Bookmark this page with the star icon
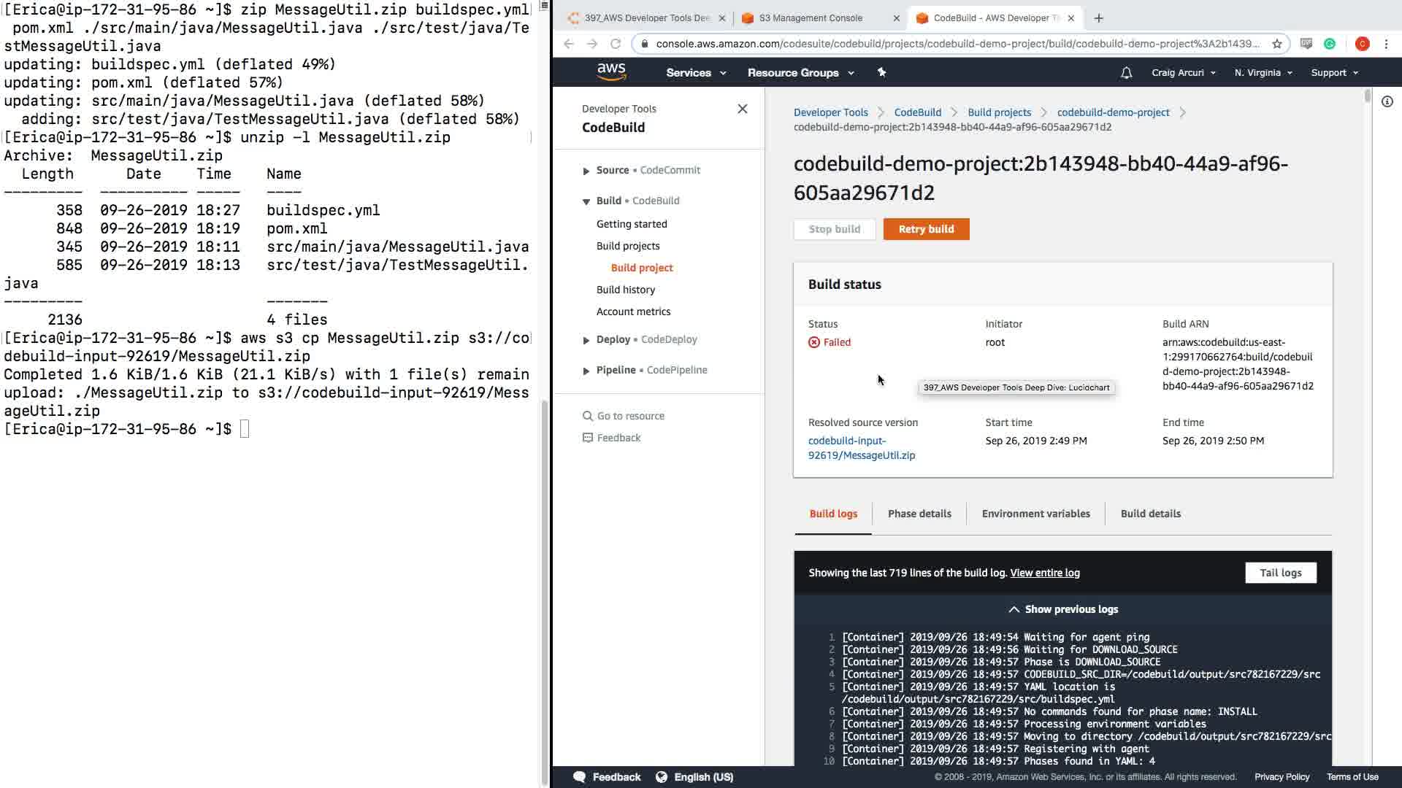 coord(1277,44)
